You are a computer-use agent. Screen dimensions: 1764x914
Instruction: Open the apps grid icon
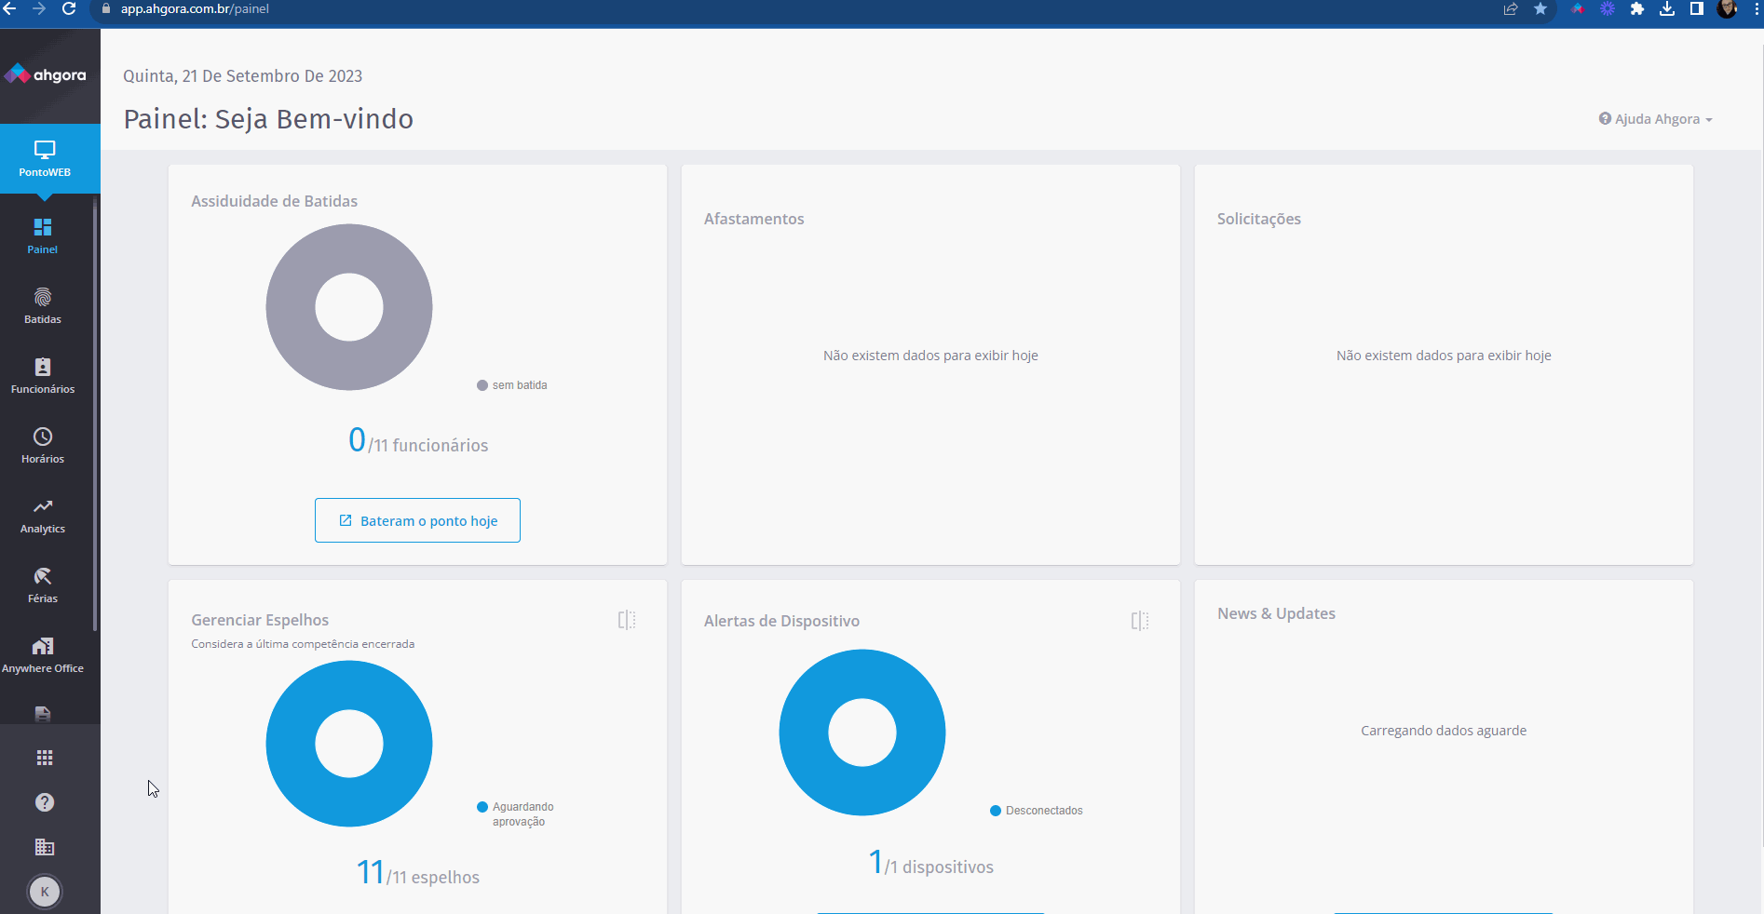[x=45, y=758]
